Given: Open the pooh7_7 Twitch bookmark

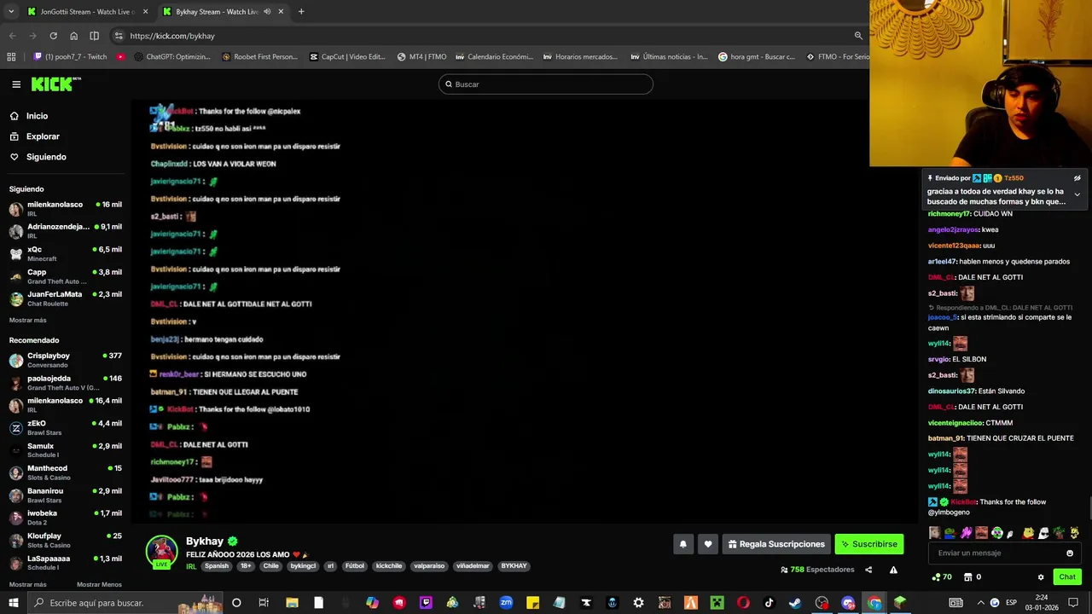Looking at the screenshot, I should click(x=70, y=57).
